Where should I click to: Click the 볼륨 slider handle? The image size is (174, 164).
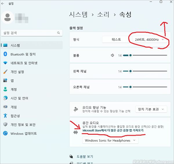130,55
